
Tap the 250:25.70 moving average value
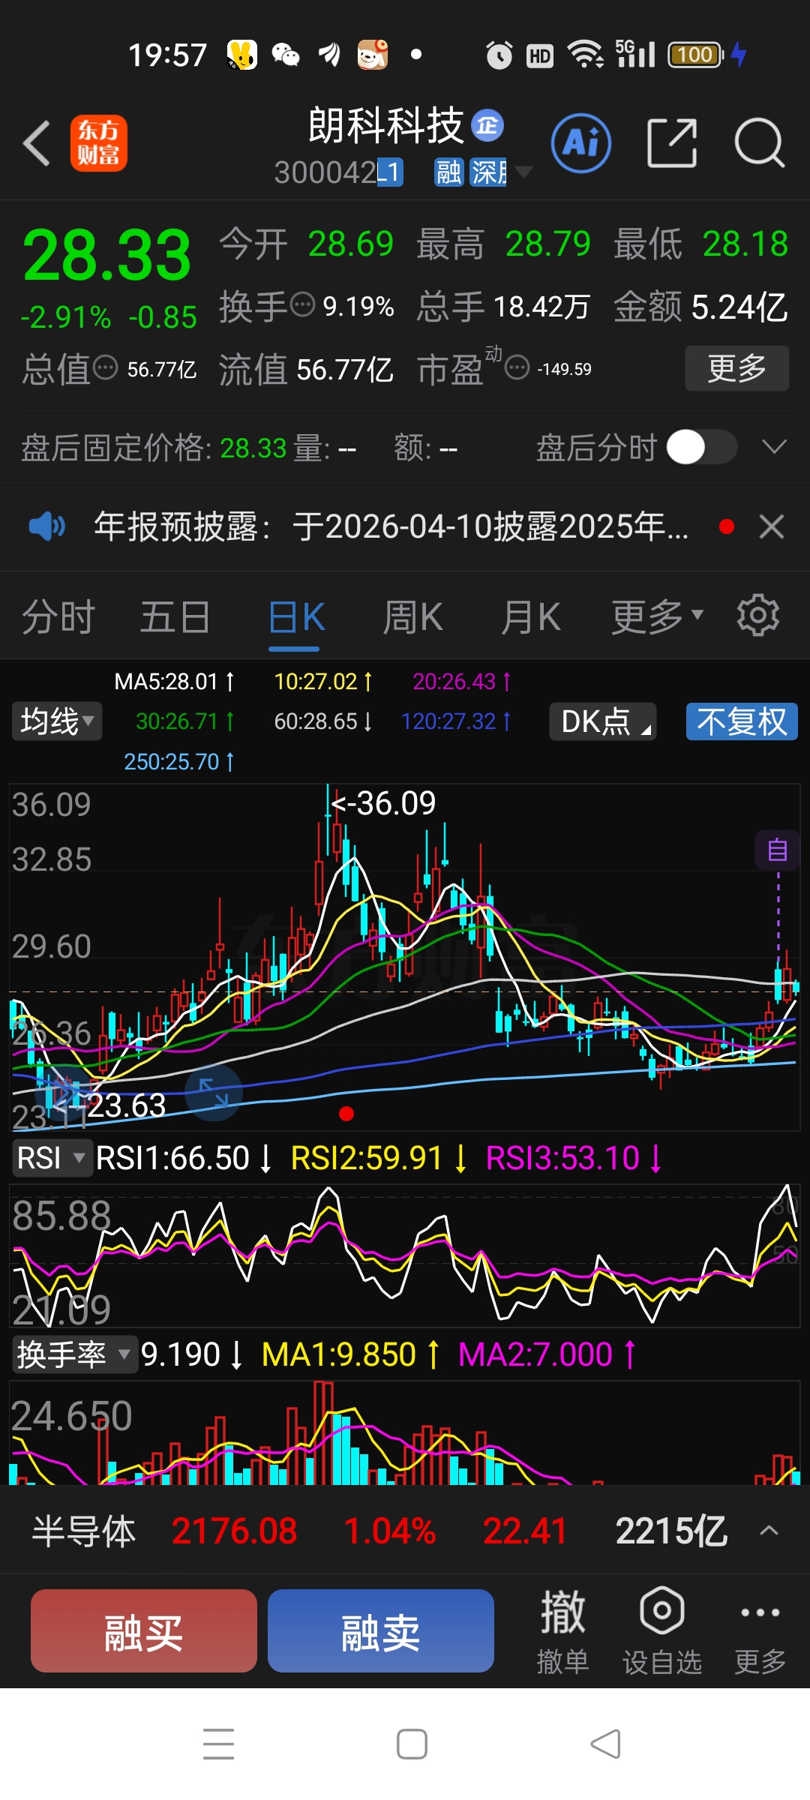click(x=179, y=761)
